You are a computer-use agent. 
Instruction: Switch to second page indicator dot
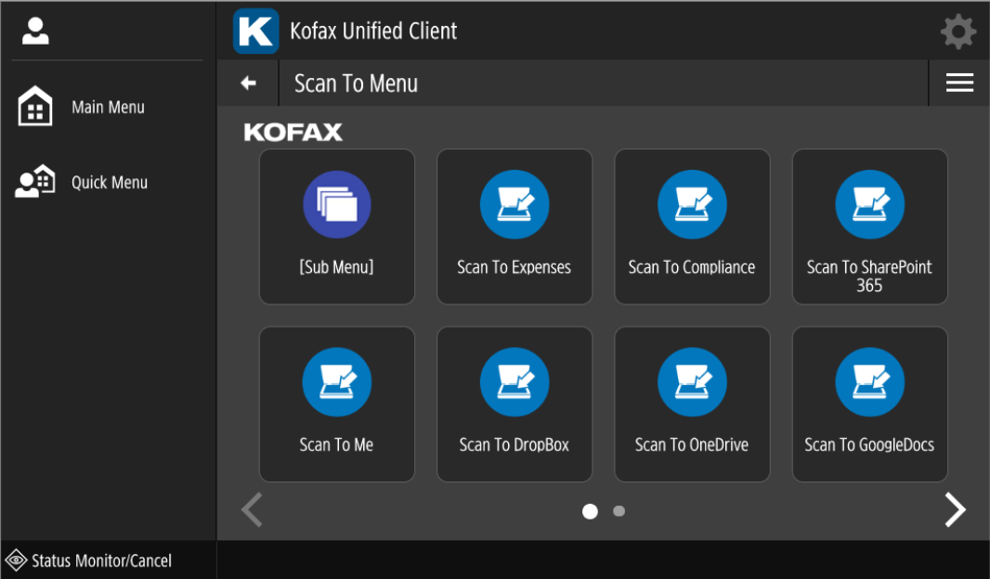pyautogui.click(x=619, y=510)
